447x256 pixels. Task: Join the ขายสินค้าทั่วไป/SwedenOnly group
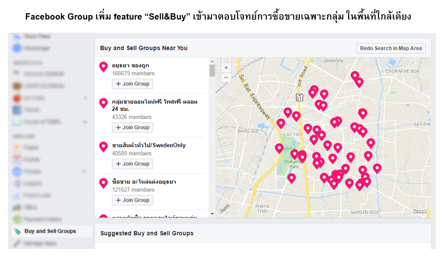pyautogui.click(x=132, y=164)
